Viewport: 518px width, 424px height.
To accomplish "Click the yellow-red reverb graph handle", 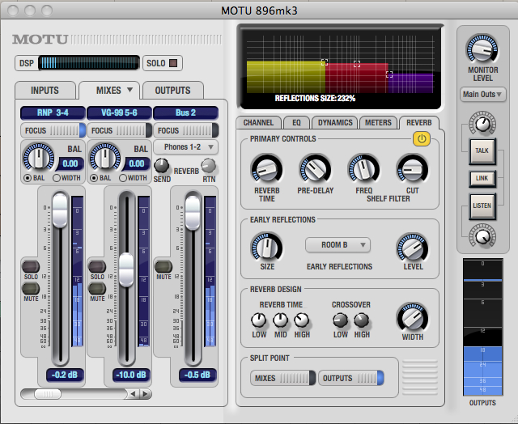I will 325,62.
